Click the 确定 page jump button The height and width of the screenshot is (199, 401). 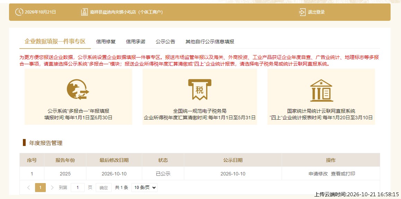pyautogui.click(x=104, y=188)
